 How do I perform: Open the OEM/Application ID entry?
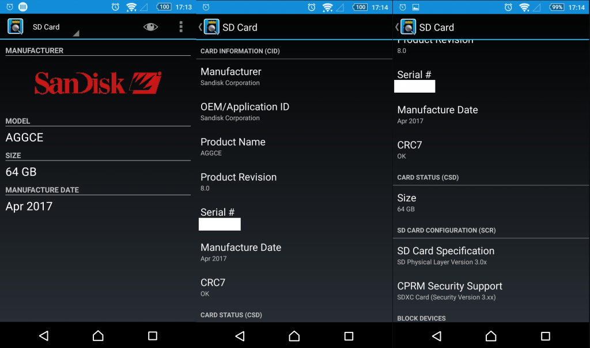294,112
